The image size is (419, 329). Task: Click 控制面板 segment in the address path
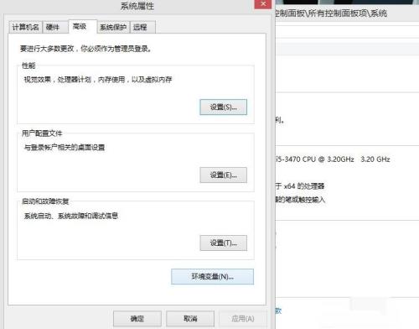[290, 13]
